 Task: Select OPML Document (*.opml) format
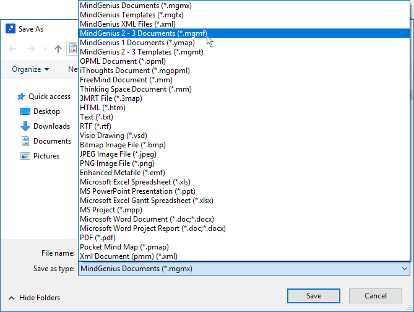(244, 61)
